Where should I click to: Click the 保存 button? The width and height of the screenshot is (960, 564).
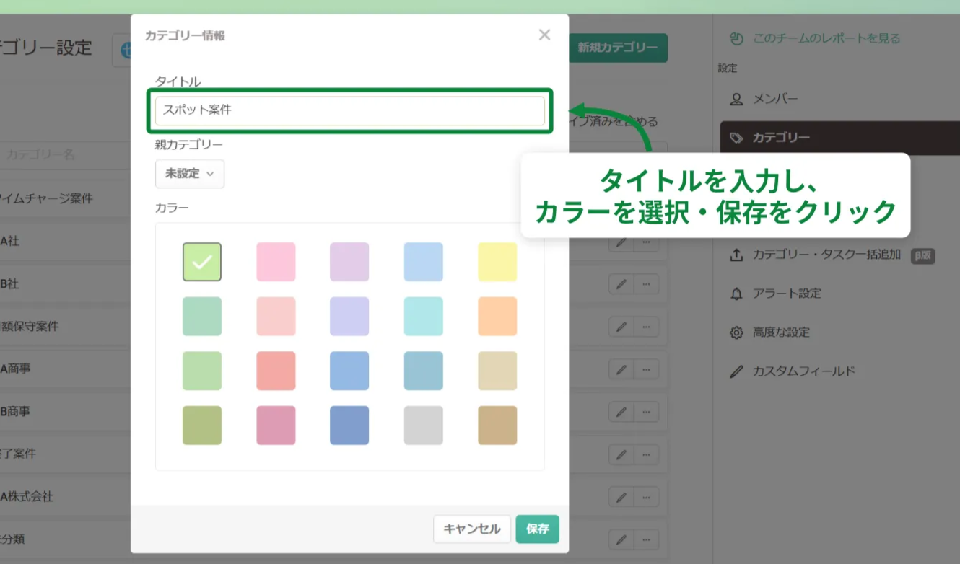pos(537,529)
